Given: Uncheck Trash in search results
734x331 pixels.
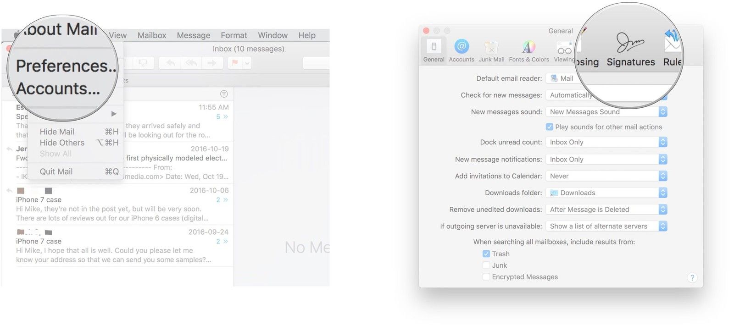Looking at the screenshot, I should click(x=486, y=254).
